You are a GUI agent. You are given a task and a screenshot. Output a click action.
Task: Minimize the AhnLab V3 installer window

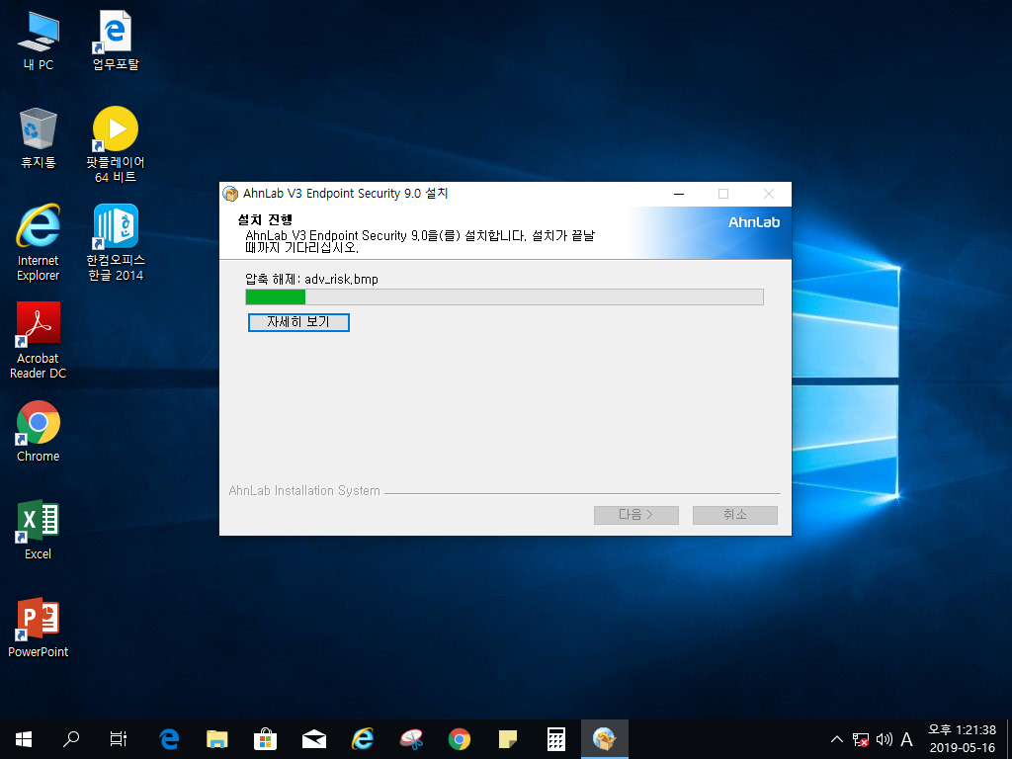(x=679, y=194)
